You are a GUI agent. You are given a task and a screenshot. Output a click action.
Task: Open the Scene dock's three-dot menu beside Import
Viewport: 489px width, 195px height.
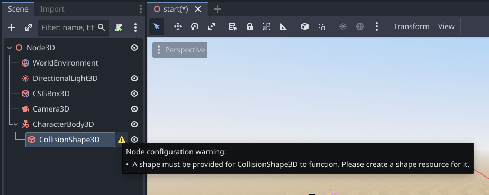click(x=140, y=9)
